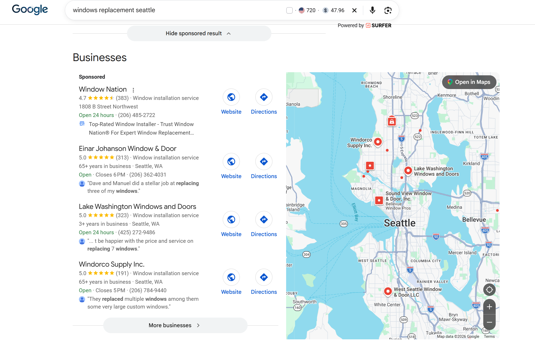Click the Google logo
The image size is (535, 344).
pos(30,10)
